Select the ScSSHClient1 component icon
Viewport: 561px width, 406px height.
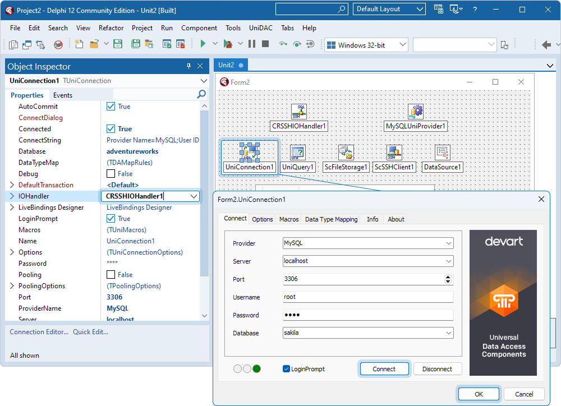pos(394,153)
